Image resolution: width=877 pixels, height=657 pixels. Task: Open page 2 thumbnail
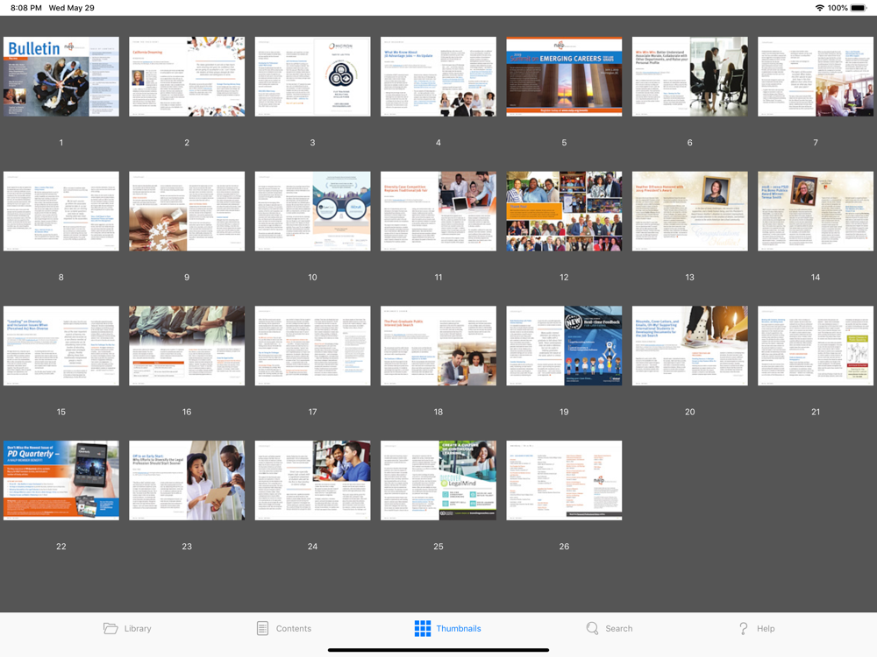pos(187,76)
